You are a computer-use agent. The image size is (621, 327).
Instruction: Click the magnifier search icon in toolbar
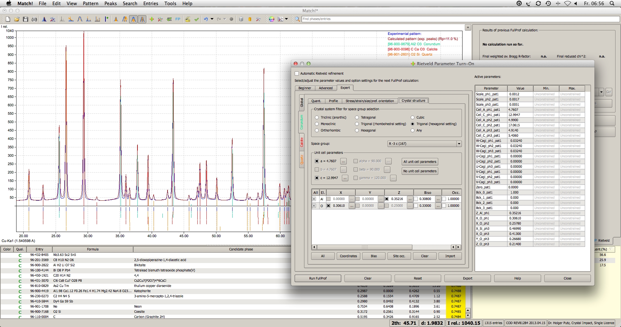(297, 19)
